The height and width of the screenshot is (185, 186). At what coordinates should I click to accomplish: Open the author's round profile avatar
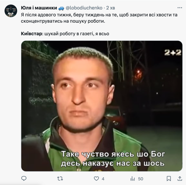tap(11, 11)
